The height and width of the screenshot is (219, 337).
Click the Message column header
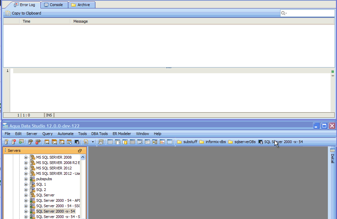202,21
